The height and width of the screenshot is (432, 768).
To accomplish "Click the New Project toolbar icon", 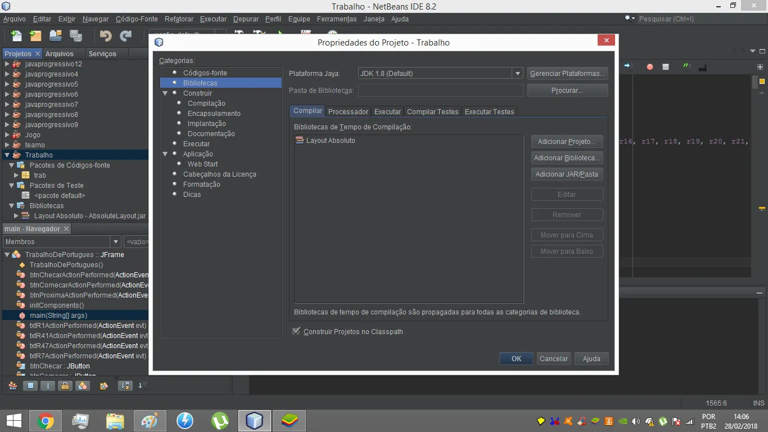I will point(35,36).
